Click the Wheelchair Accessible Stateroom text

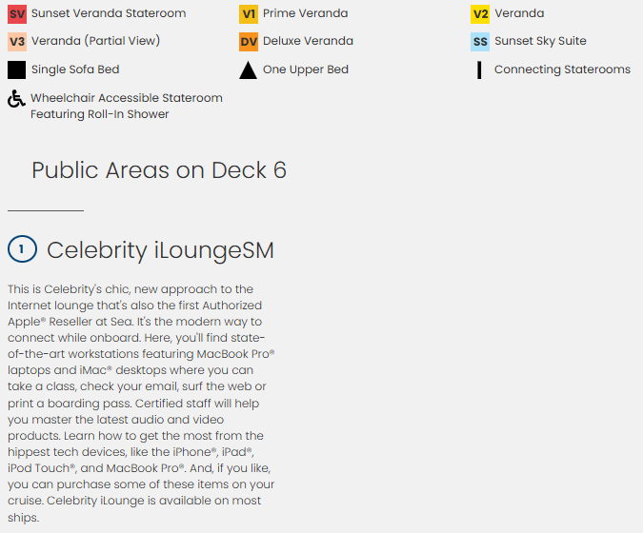(x=126, y=98)
